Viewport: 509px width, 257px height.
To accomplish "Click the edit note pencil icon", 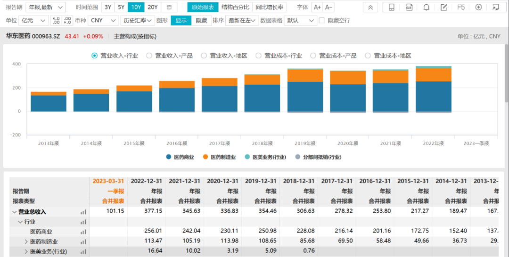I will click(x=443, y=7).
